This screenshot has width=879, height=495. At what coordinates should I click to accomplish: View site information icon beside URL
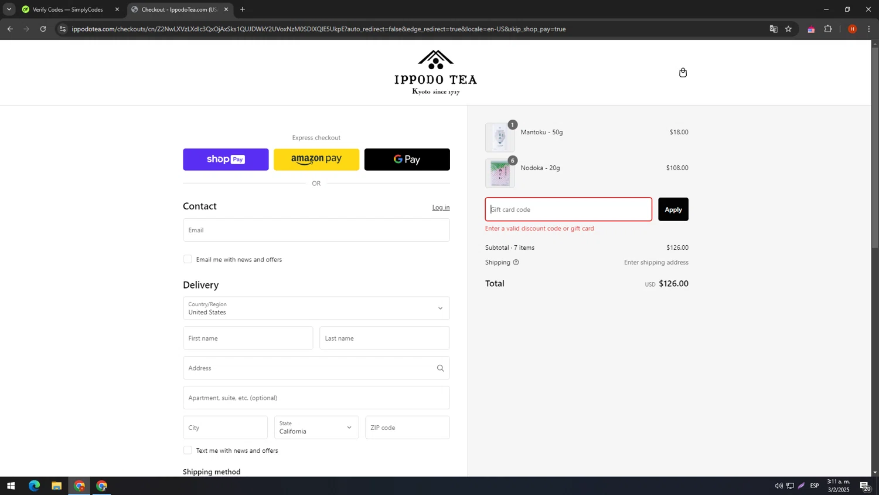(63, 29)
